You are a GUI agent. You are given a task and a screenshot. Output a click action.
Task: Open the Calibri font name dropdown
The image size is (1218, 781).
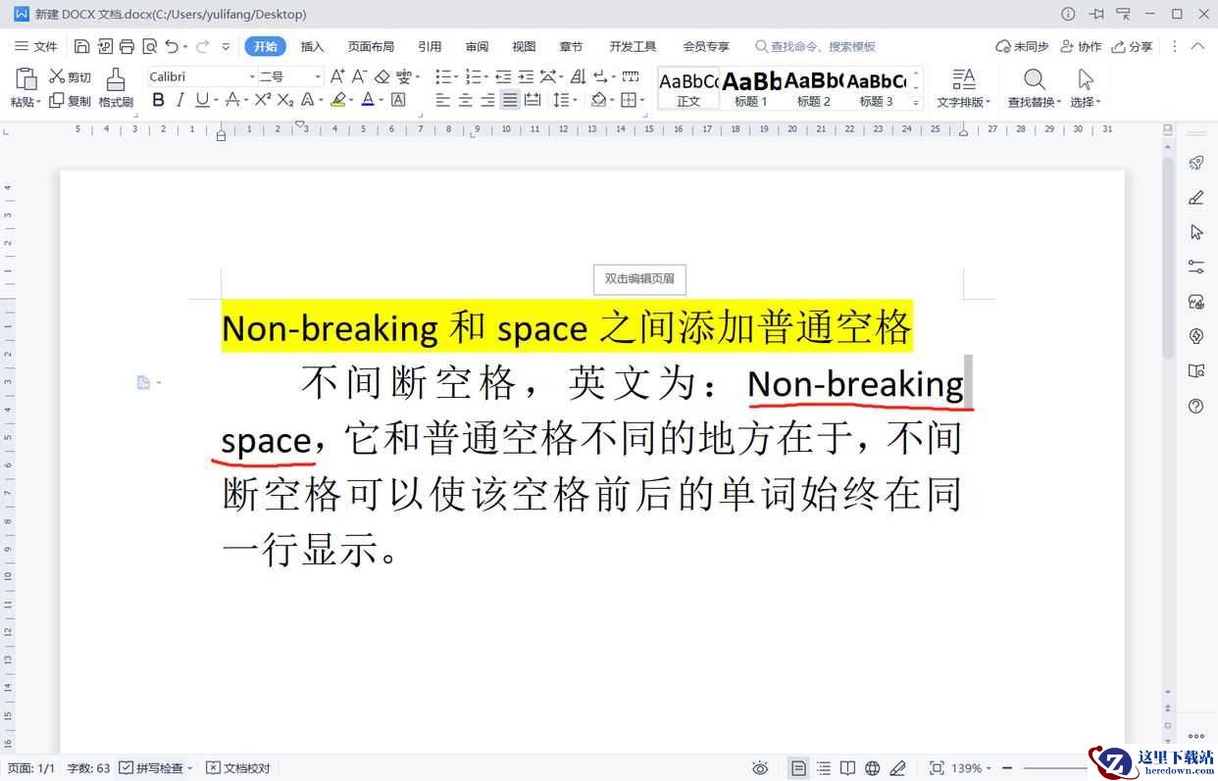click(251, 76)
